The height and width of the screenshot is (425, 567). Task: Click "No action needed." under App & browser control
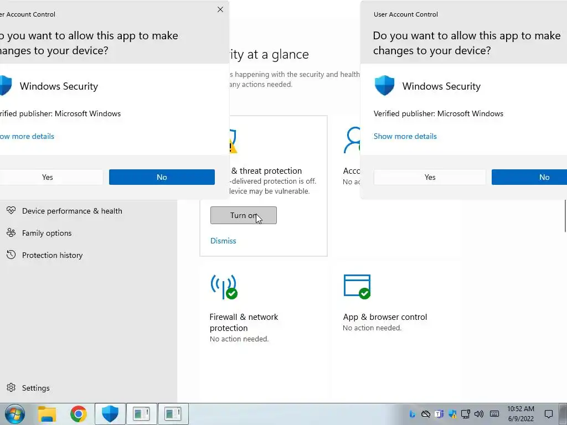(x=372, y=328)
